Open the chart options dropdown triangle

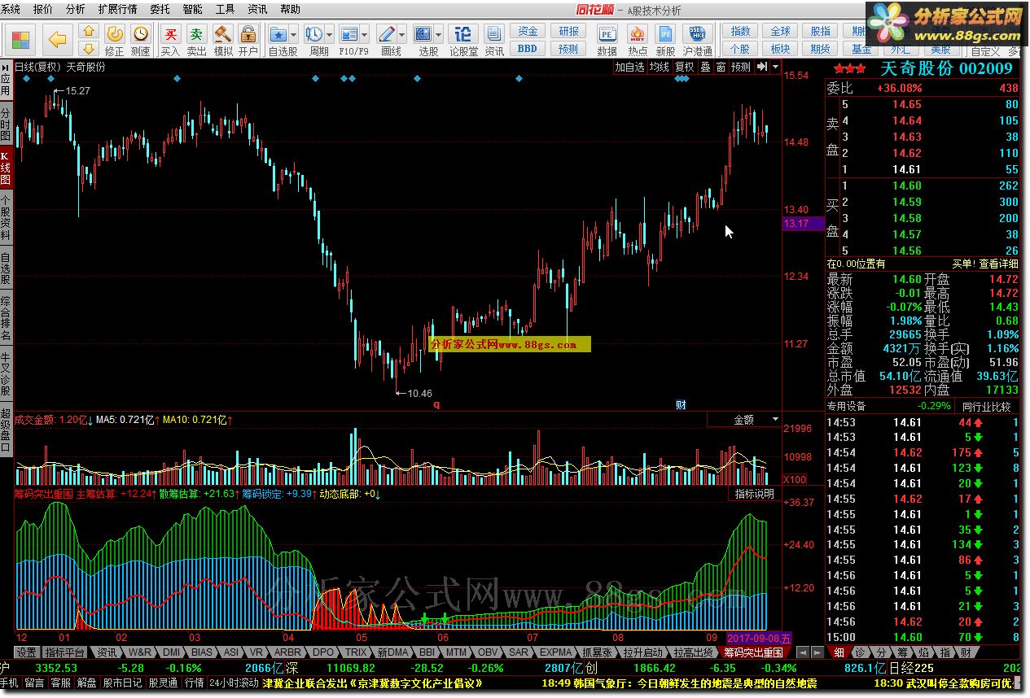[775, 67]
